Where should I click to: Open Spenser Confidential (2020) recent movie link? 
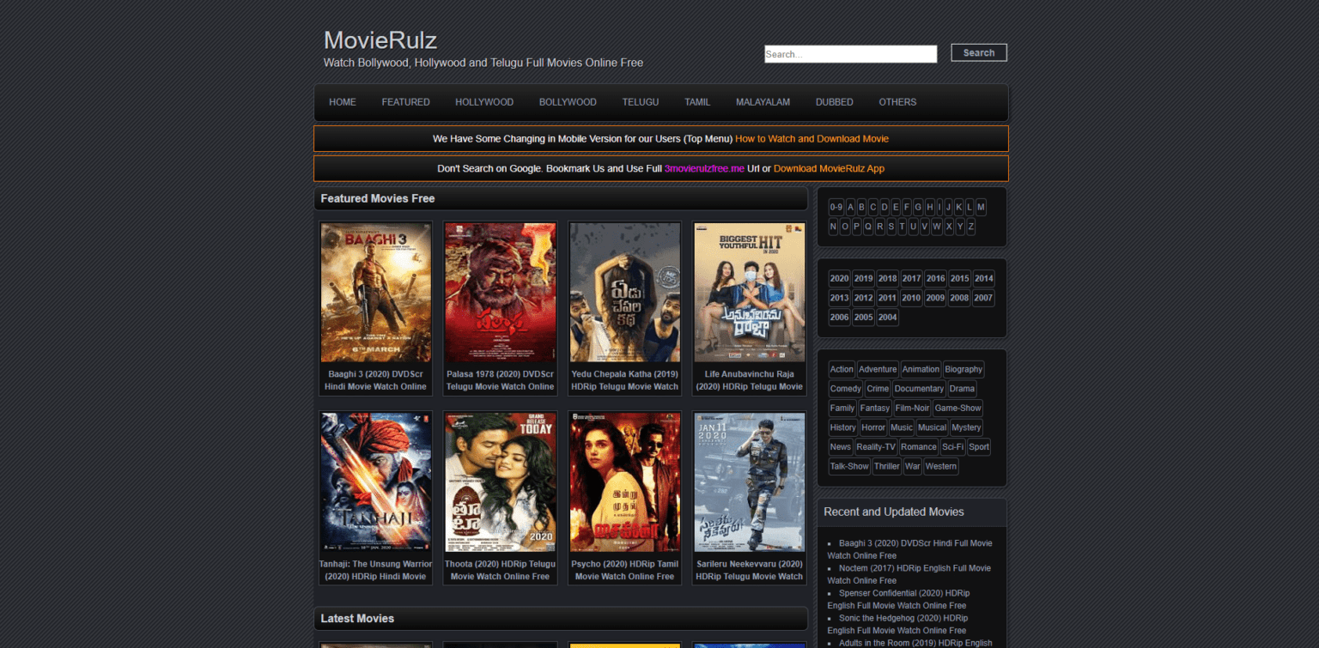(899, 599)
